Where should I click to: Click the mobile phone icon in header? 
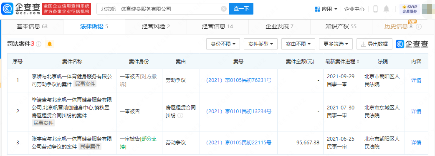point(376,9)
